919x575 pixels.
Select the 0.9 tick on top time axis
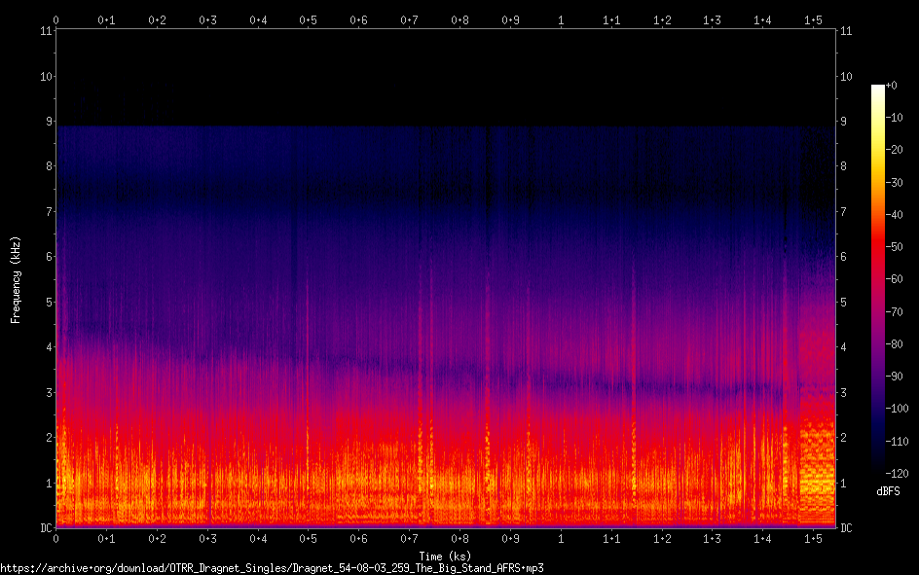point(510,19)
